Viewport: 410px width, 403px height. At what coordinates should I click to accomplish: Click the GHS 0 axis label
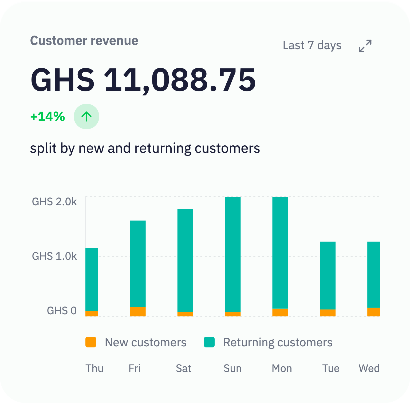coord(62,311)
